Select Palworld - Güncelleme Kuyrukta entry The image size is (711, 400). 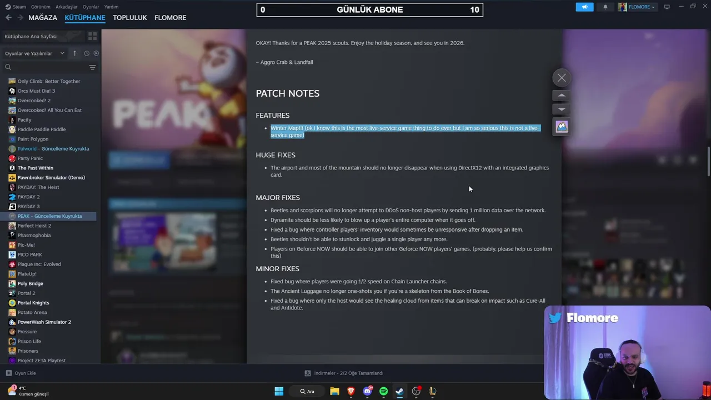coord(53,149)
